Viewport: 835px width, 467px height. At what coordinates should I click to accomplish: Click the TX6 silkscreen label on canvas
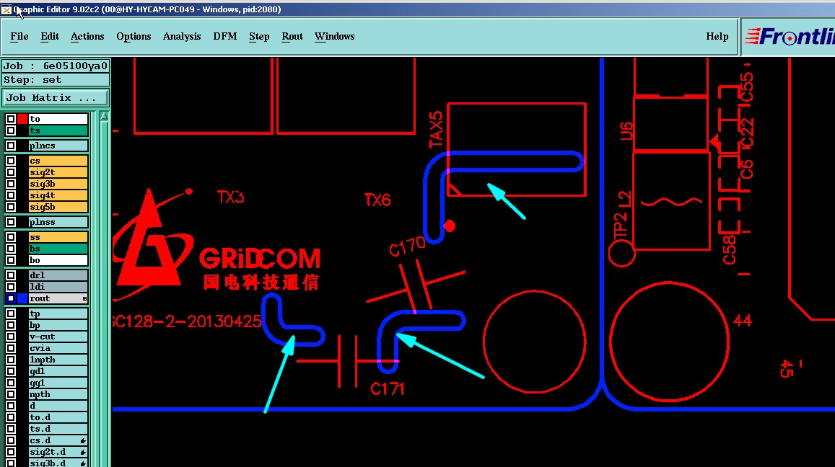click(x=377, y=200)
